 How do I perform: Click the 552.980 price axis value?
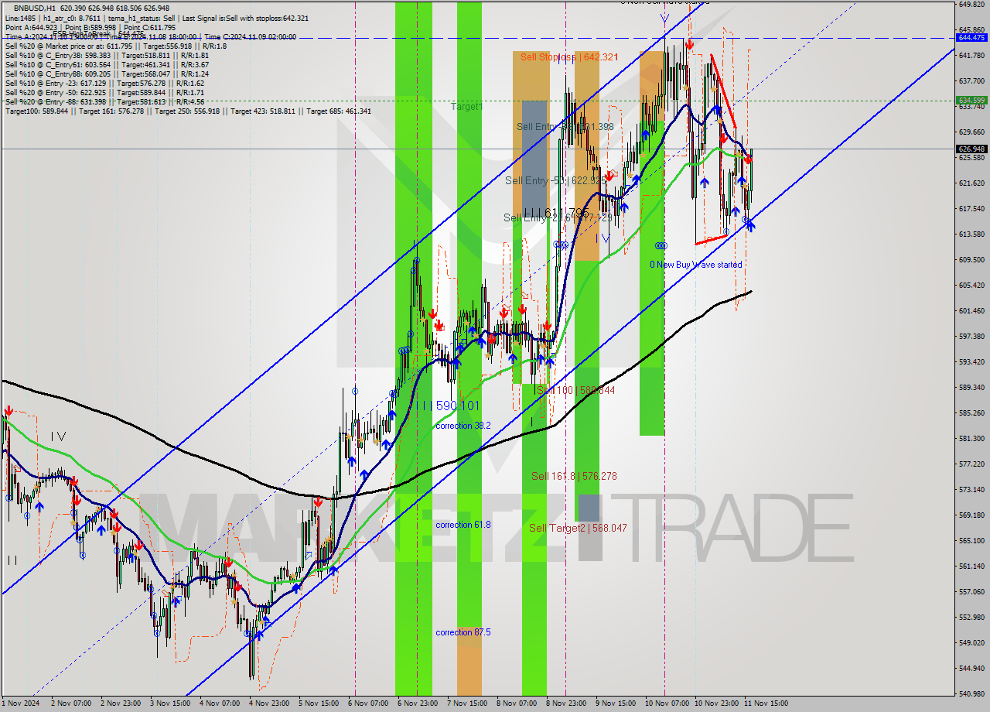[971, 617]
